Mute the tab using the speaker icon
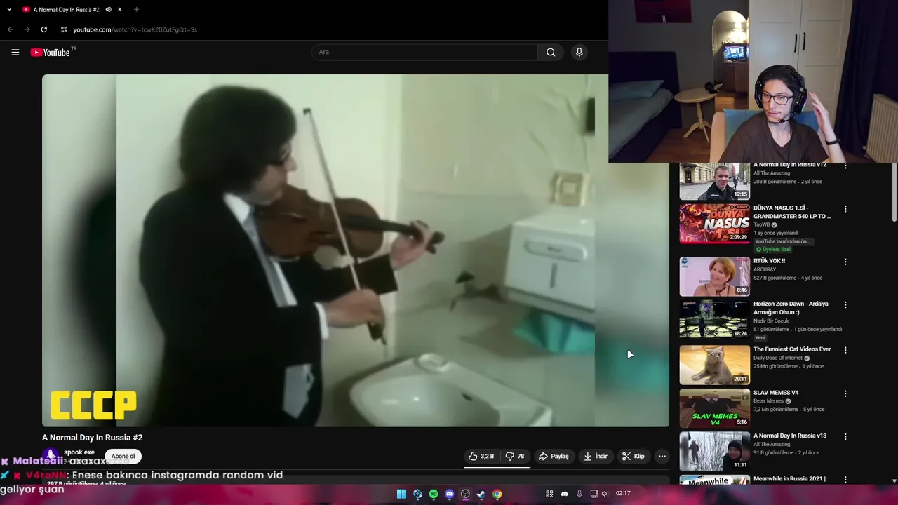Viewport: 898px width, 505px height. (x=108, y=10)
